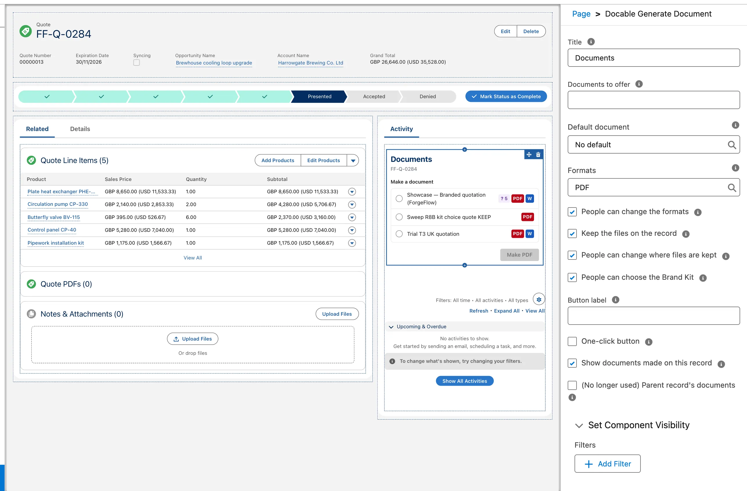Screen dimensions: 747x491
Task: Click Mark Status as Complete button
Action: point(506,96)
